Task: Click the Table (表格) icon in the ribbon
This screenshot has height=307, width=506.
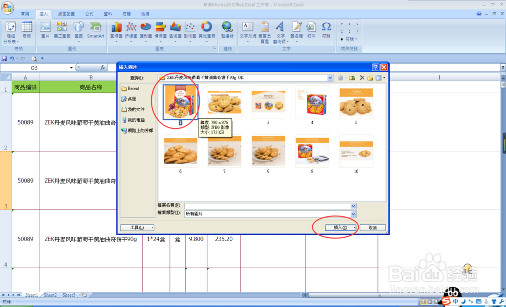Action: pos(27,27)
